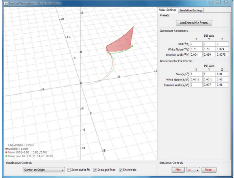
Task: Open the Center on Origin dropdown
Action: click(44, 170)
